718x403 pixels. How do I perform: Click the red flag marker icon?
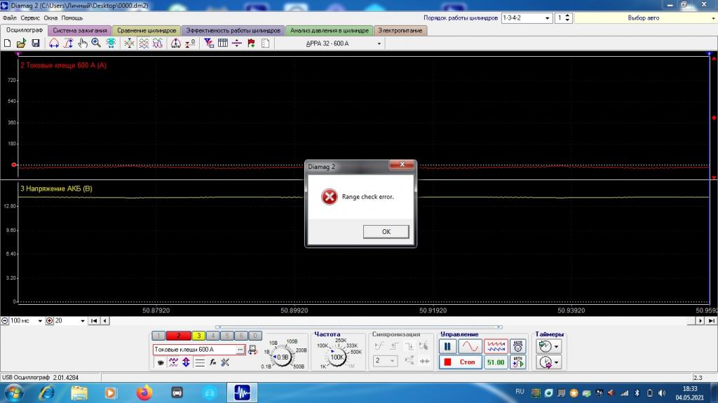[x=252, y=43]
